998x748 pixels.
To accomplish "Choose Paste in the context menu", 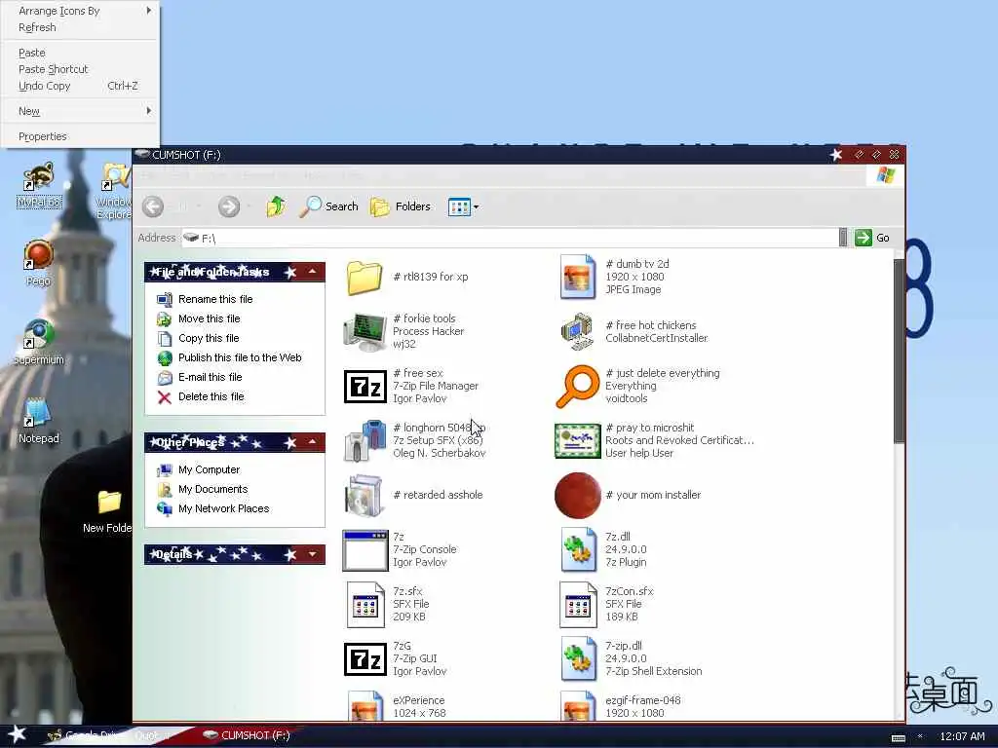I will coord(80,53).
